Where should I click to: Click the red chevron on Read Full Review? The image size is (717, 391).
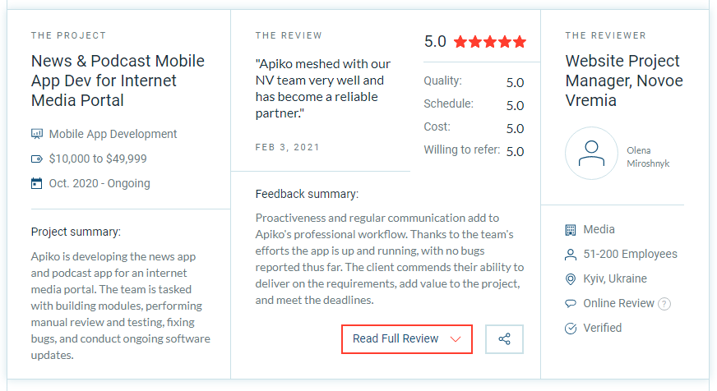455,339
